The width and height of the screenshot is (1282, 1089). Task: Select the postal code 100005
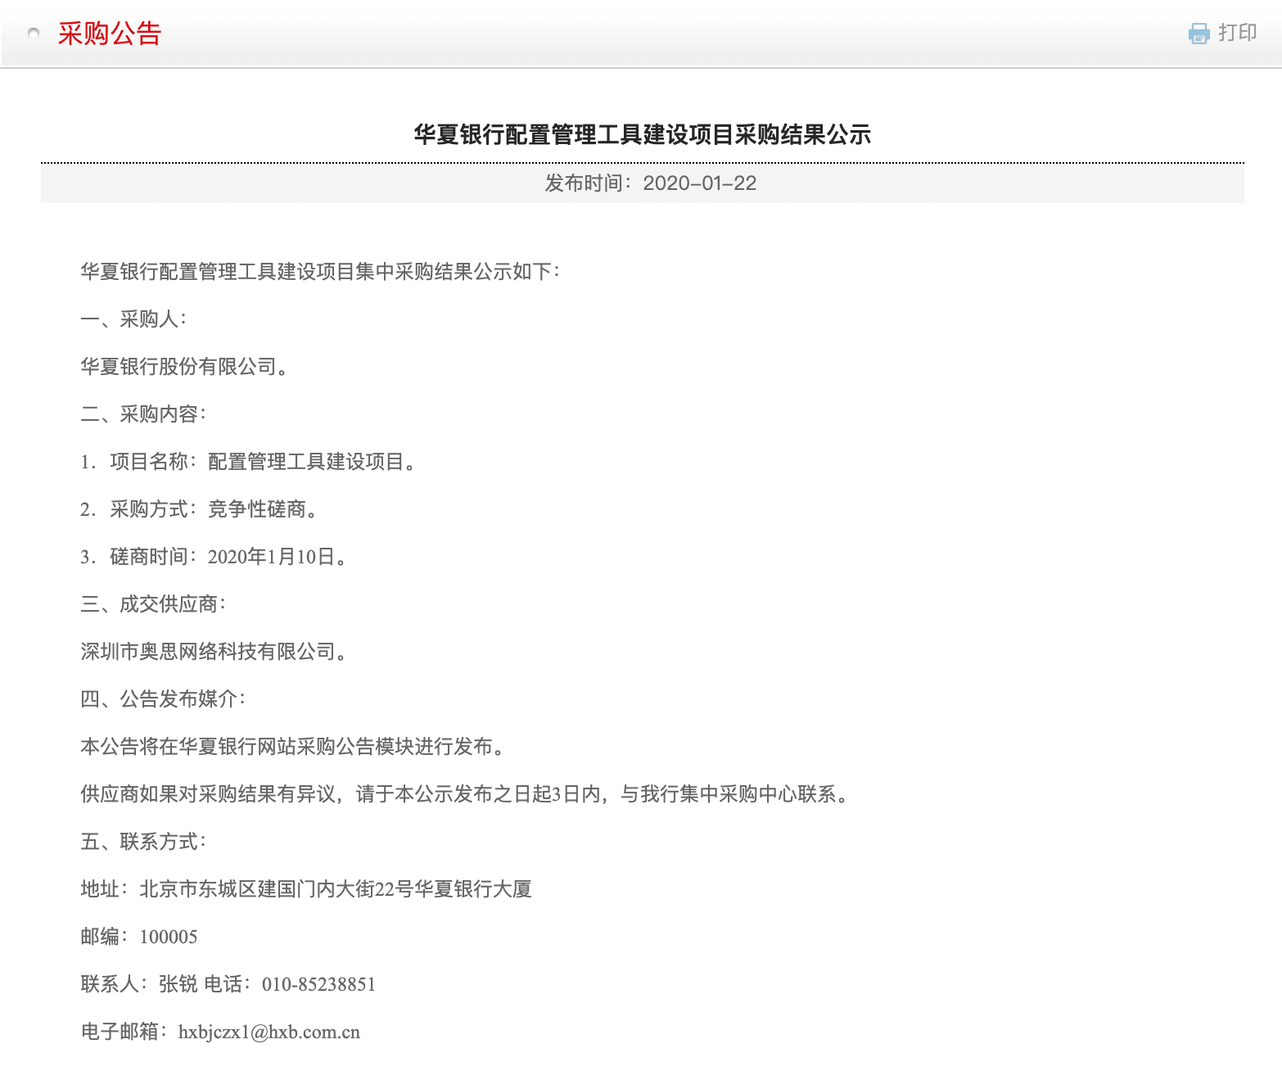point(169,937)
